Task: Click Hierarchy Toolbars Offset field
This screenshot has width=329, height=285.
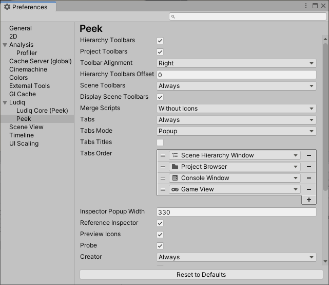Action: (x=237, y=75)
